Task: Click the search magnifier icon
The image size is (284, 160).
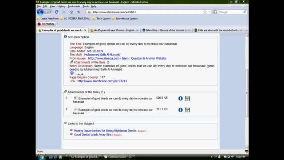Action: [x=245, y=12]
